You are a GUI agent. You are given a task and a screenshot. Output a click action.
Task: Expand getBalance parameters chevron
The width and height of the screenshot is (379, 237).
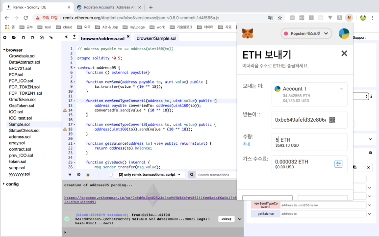370,214
